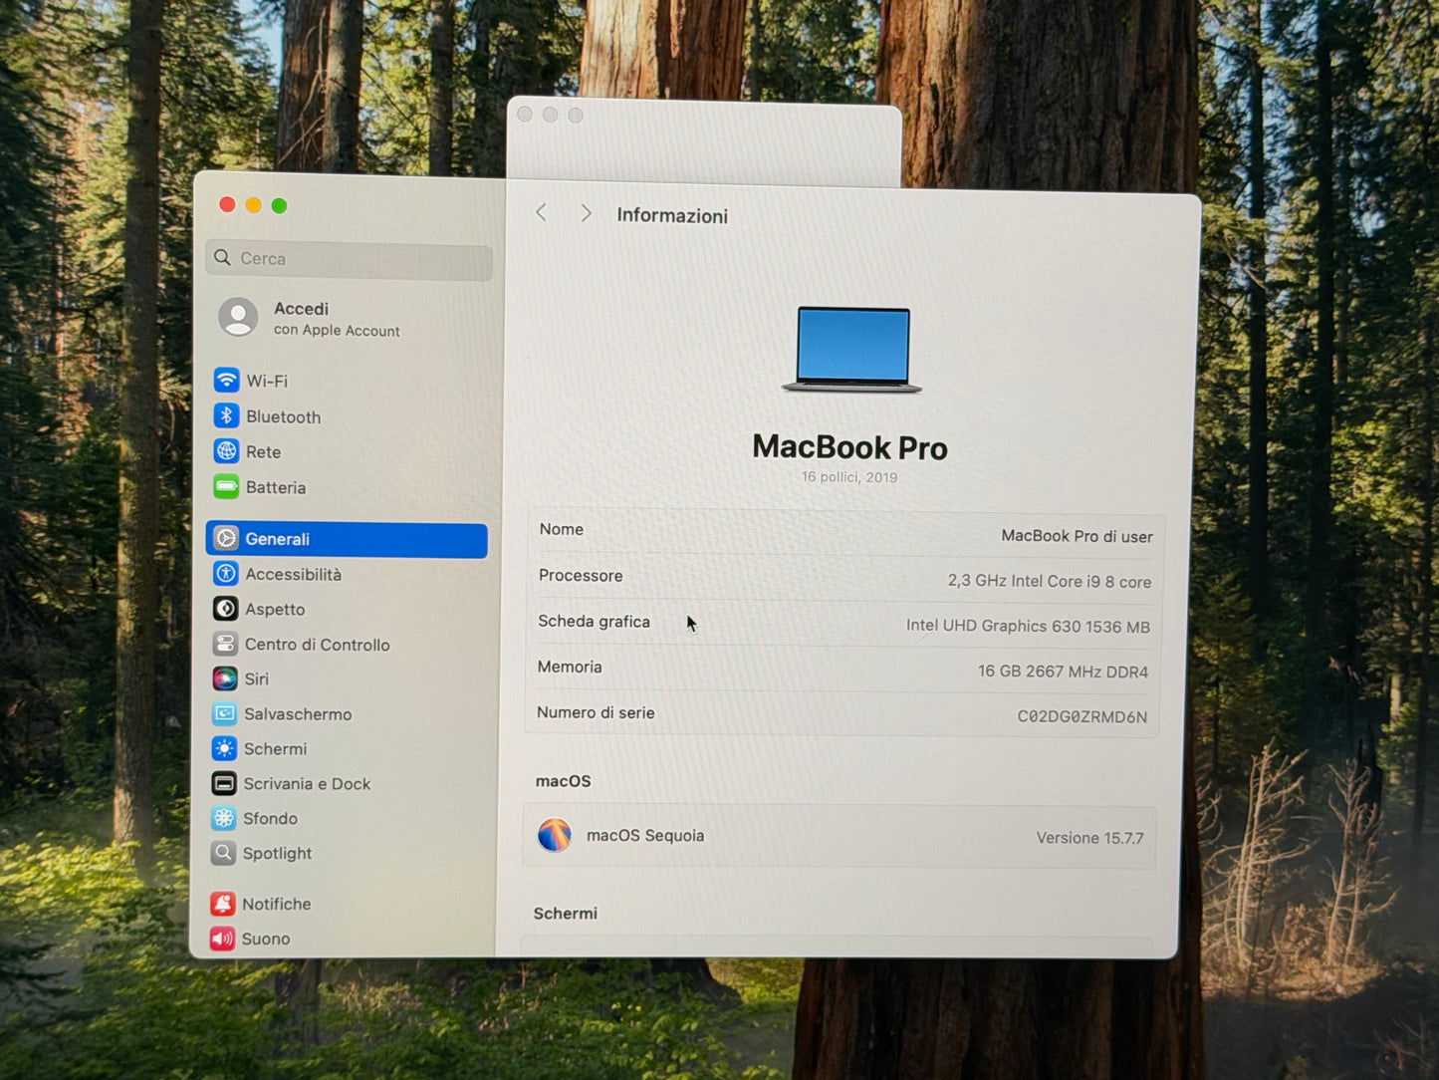Click 'Intel UHD Graphics 630 1536 MB'

(x=1028, y=626)
